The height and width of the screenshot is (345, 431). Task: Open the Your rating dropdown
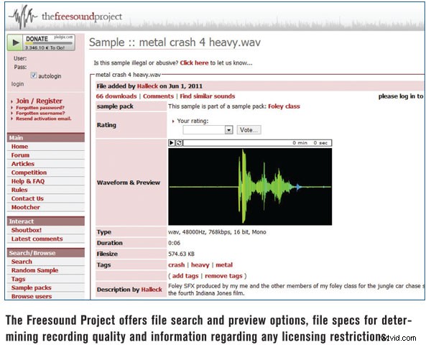(208, 129)
